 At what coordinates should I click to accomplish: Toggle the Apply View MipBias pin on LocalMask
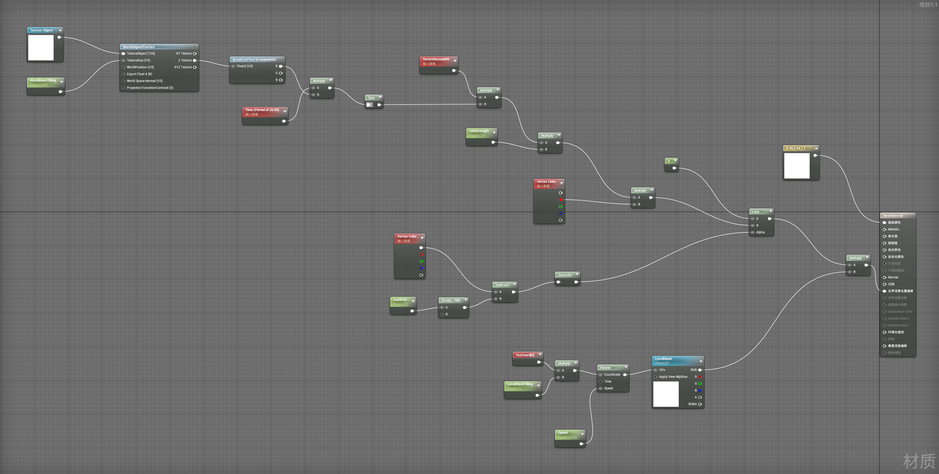[x=656, y=377]
